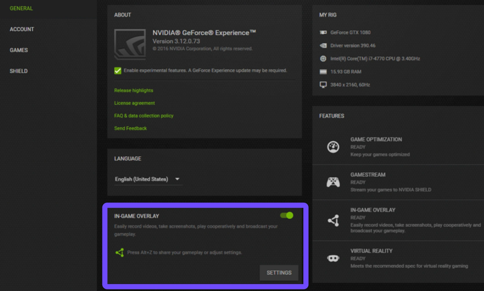Click the In-Game Overlay share icon in Features

333,221
